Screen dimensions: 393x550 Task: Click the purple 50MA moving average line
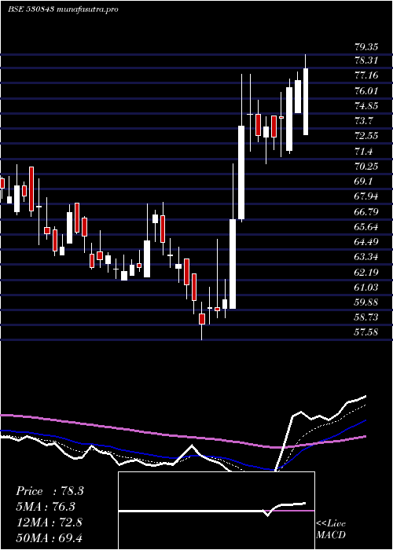click(x=141, y=431)
